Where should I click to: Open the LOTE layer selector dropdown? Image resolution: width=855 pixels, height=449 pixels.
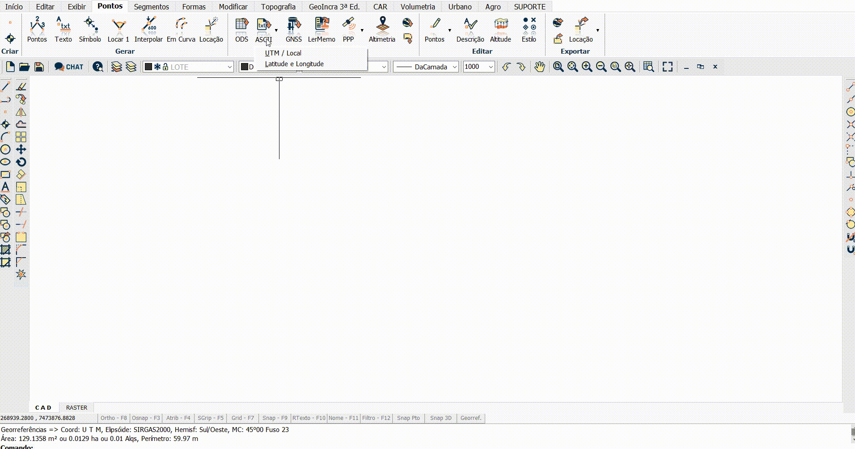(x=229, y=67)
